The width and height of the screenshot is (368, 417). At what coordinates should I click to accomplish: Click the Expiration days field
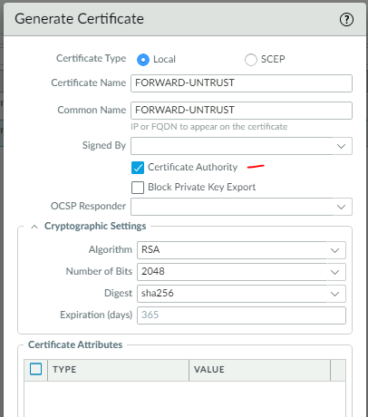241,315
